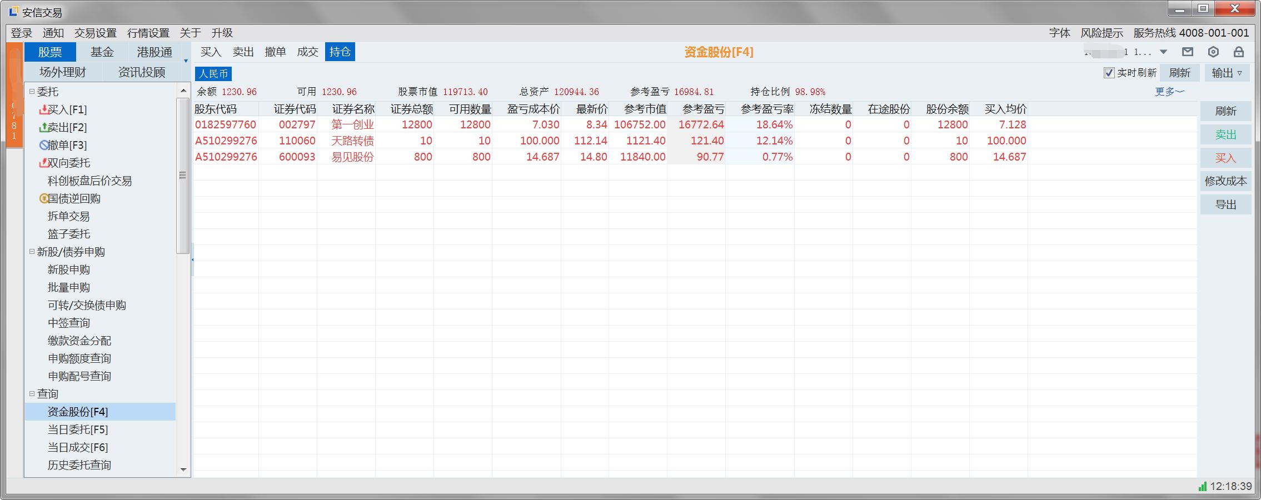
Task: Sort by the 参考盈亏率 column header
Action: (x=760, y=109)
